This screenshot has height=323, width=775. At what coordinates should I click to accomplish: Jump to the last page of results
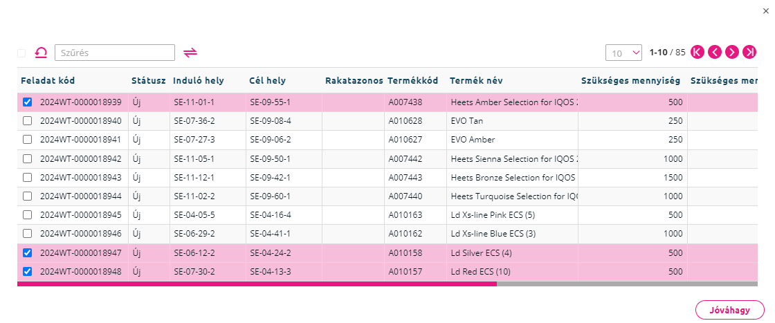749,52
